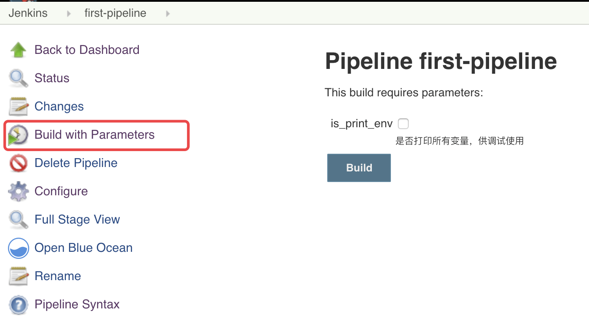Viewport: 589px width, 334px height.
Task: Expand the arrow after first-pipeline breadcrumb
Action: point(168,14)
